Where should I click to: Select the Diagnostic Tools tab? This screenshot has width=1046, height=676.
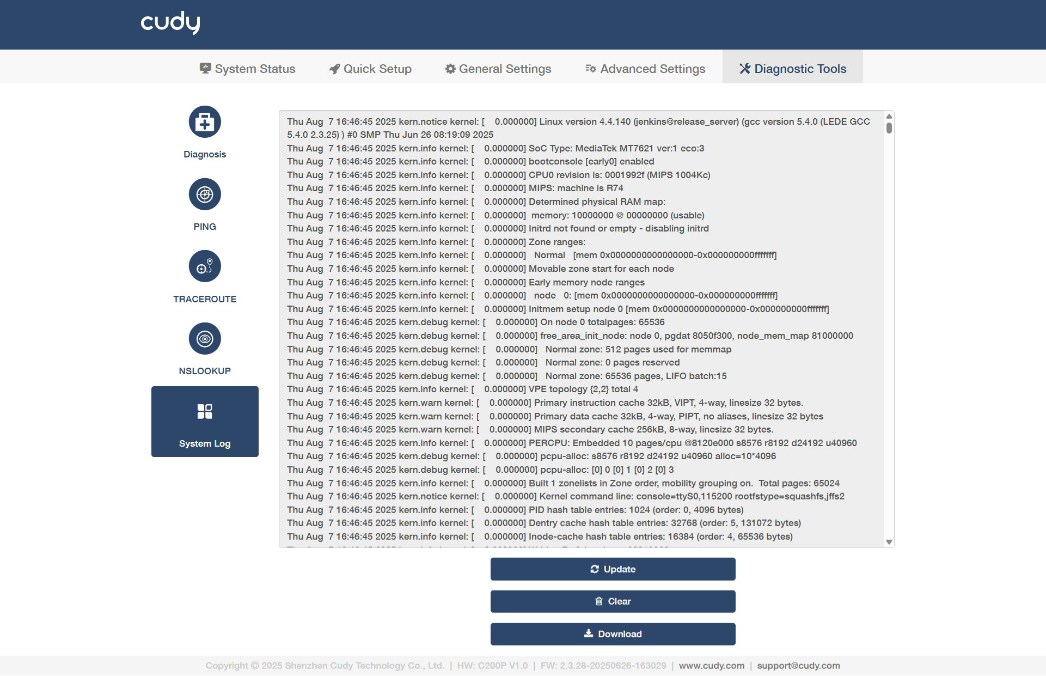[793, 69]
